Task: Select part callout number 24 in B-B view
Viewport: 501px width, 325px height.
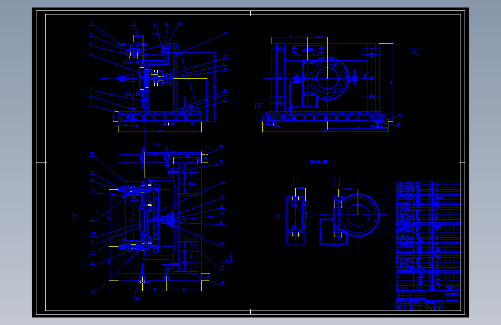Action: coord(92,221)
